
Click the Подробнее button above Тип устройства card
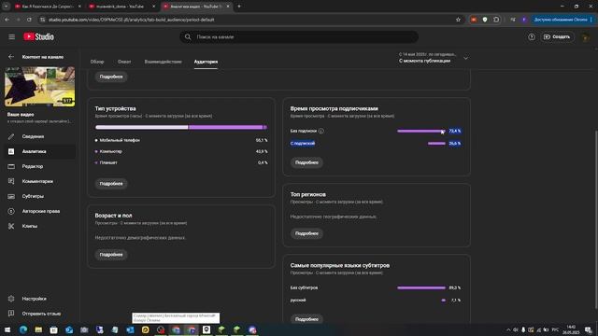(x=111, y=77)
